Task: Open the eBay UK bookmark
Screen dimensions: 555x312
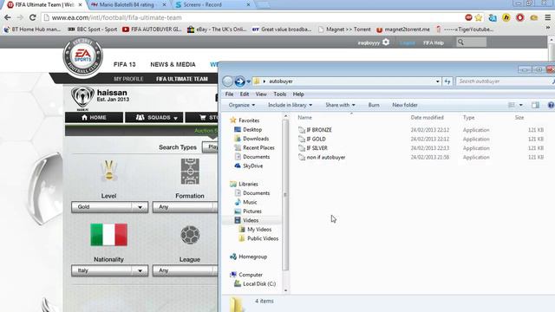Action: [217, 29]
